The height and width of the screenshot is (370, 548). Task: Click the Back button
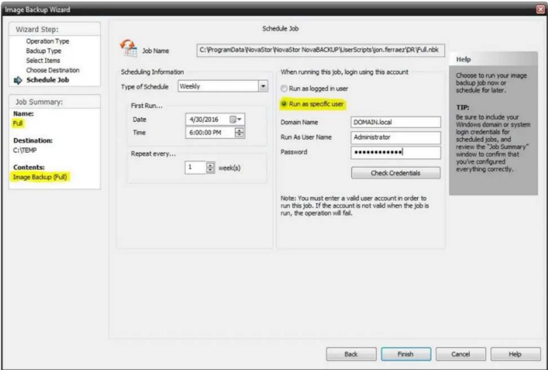tap(351, 354)
